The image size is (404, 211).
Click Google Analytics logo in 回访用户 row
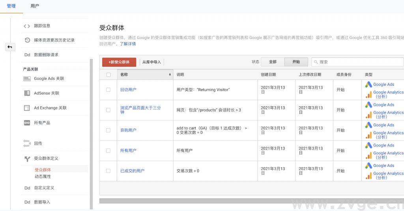pyautogui.click(x=369, y=94)
